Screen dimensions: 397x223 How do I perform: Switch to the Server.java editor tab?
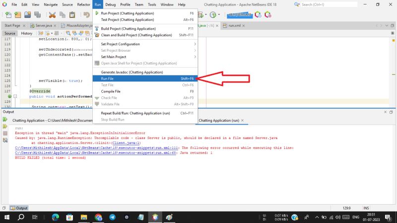coord(44,26)
